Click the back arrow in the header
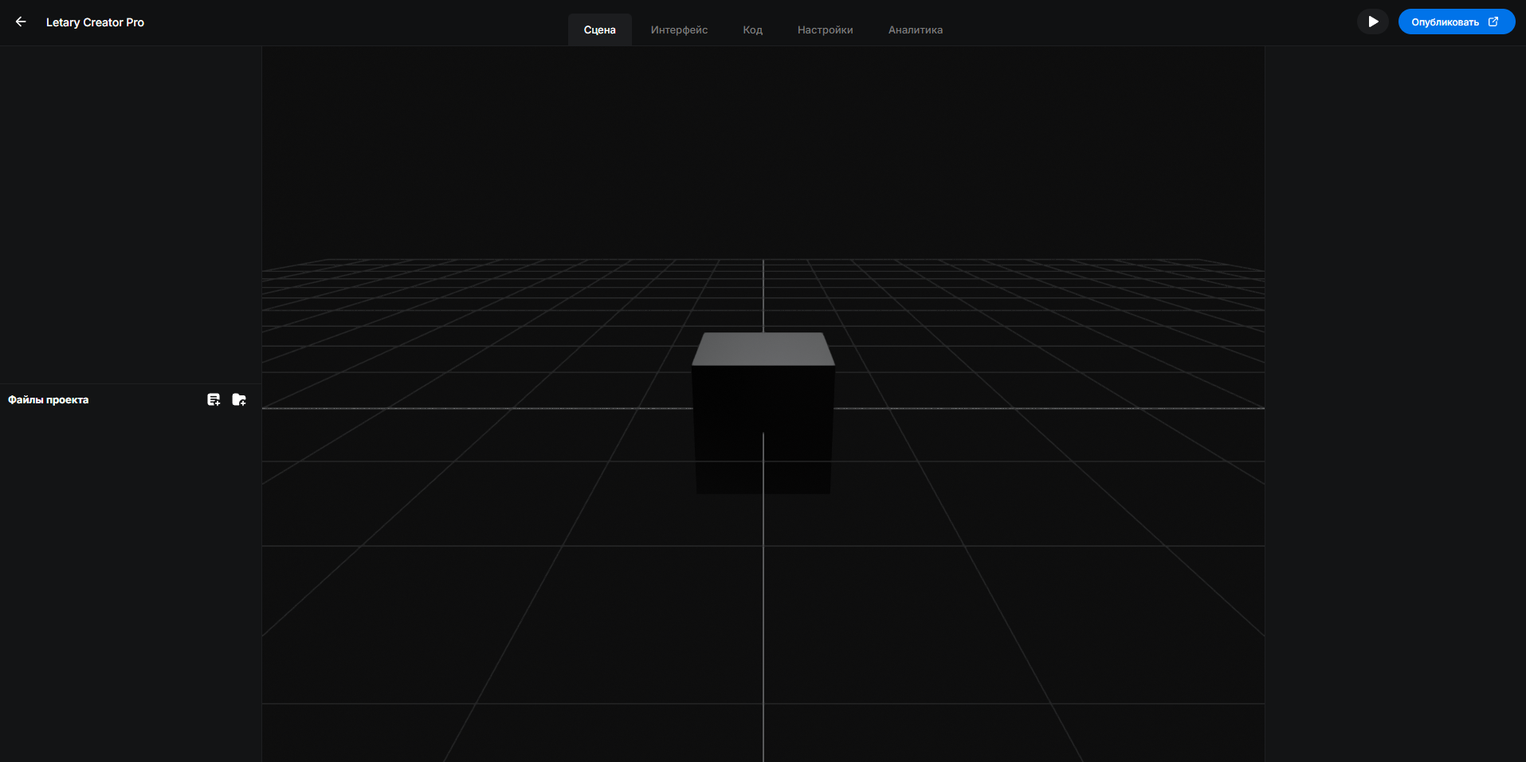The image size is (1526, 762). tap(21, 22)
